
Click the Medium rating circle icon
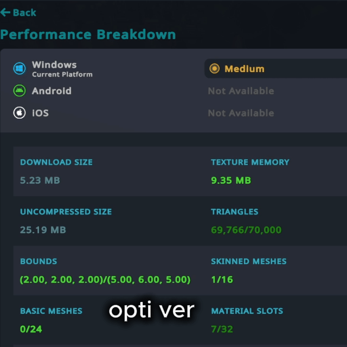(x=215, y=69)
